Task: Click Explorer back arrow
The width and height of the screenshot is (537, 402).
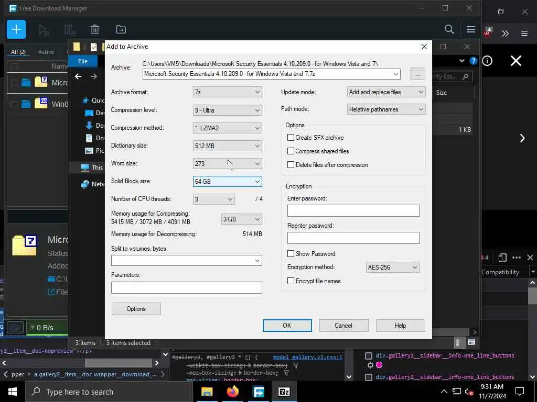Action: pyautogui.click(x=78, y=76)
